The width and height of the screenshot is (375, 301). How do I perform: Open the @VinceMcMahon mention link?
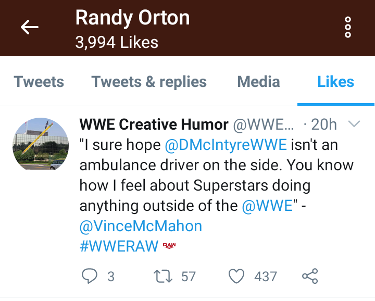(x=141, y=226)
